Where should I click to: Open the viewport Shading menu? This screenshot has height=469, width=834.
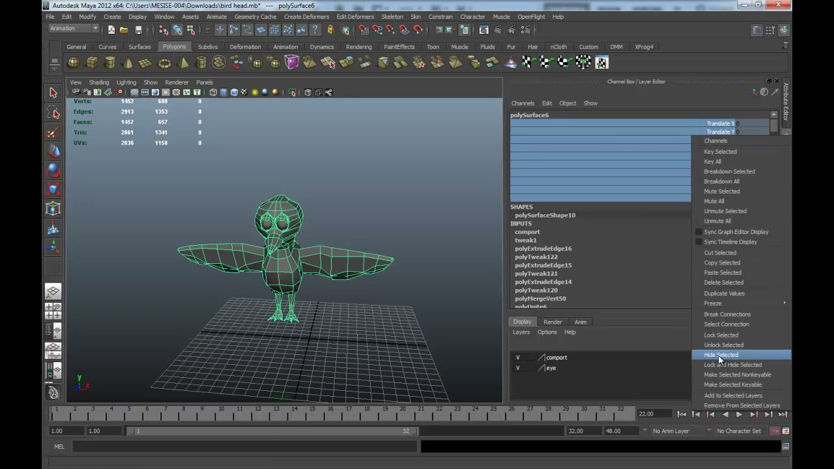99,83
